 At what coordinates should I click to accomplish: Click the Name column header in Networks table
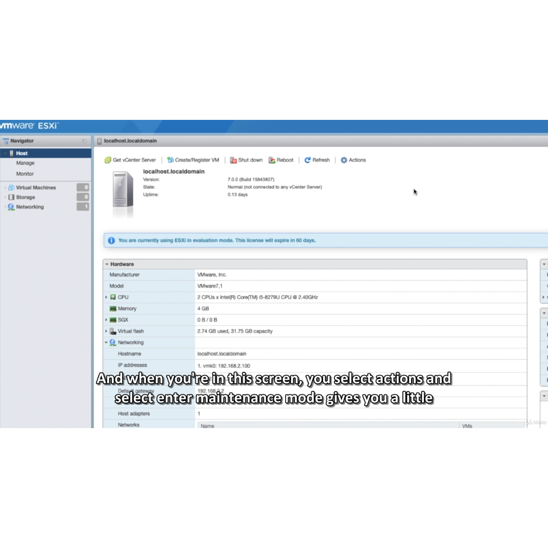click(329, 425)
